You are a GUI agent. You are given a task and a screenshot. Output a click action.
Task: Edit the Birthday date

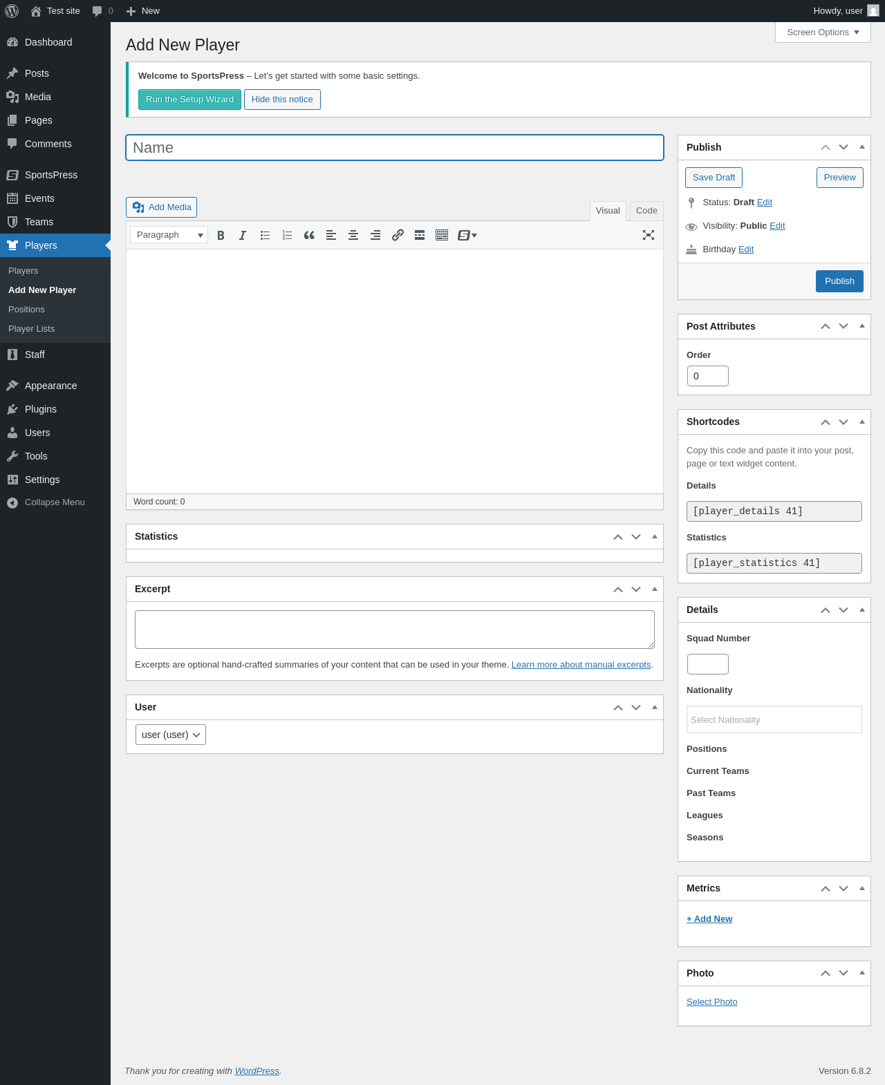(746, 249)
